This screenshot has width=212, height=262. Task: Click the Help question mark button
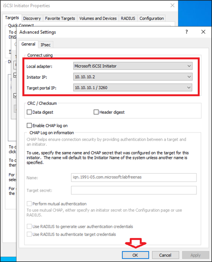(x=186, y=32)
